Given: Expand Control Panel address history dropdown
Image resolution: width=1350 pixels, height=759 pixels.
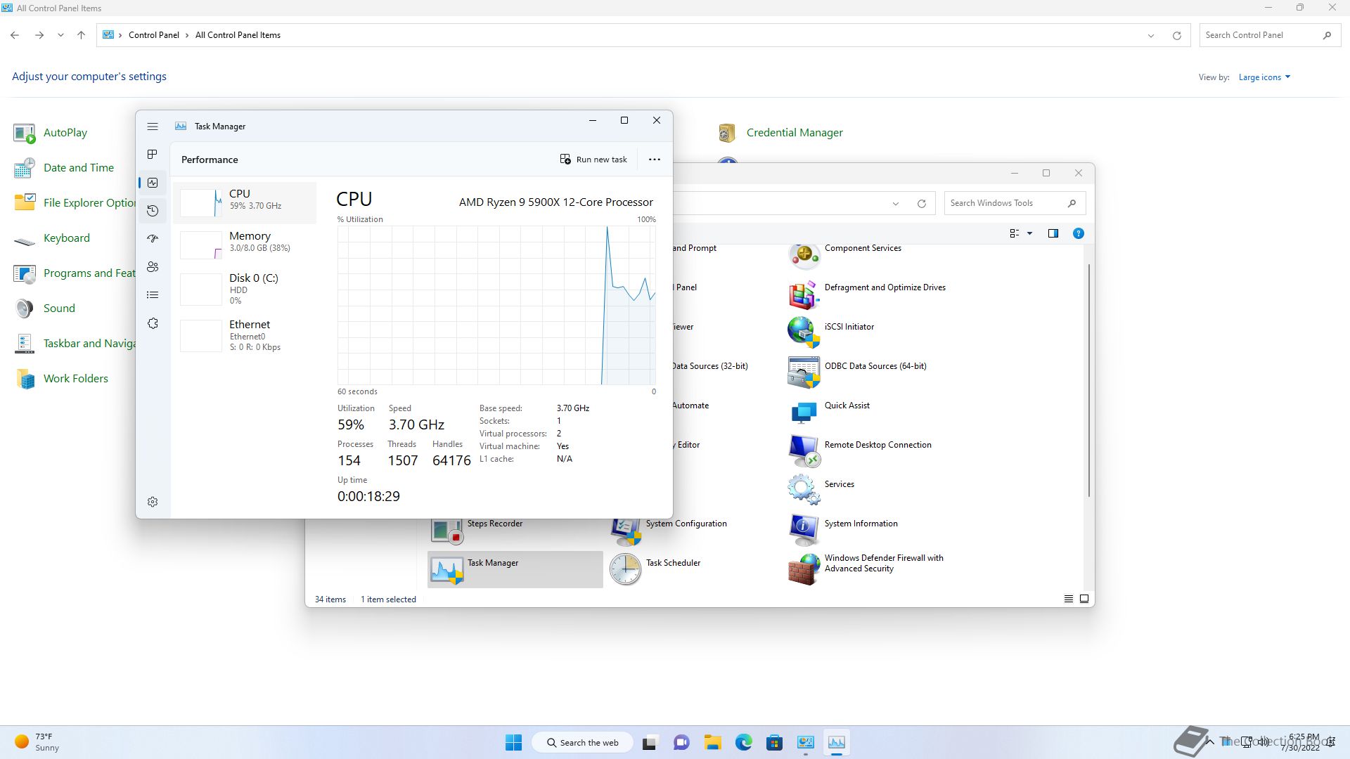Looking at the screenshot, I should pyautogui.click(x=1151, y=35).
